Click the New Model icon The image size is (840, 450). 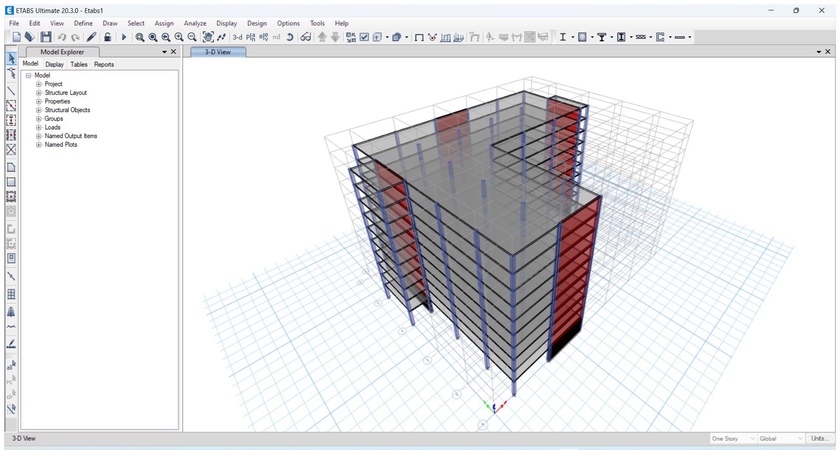16,37
